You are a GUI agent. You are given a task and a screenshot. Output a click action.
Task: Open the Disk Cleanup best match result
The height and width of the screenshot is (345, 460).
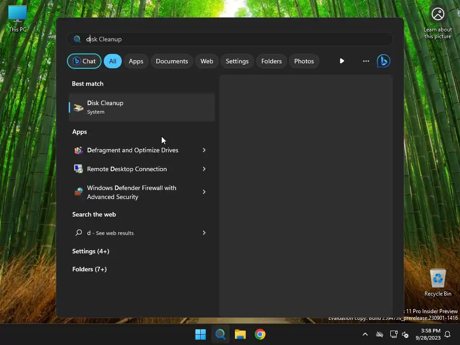pyautogui.click(x=142, y=107)
